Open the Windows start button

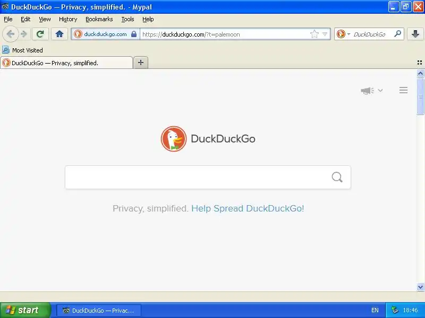pyautogui.click(x=25, y=310)
